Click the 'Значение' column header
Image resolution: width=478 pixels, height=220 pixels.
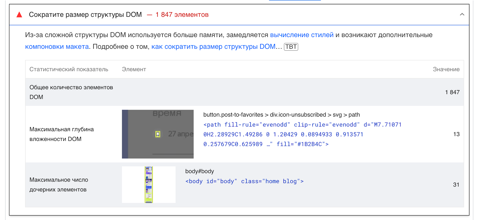[446, 69]
